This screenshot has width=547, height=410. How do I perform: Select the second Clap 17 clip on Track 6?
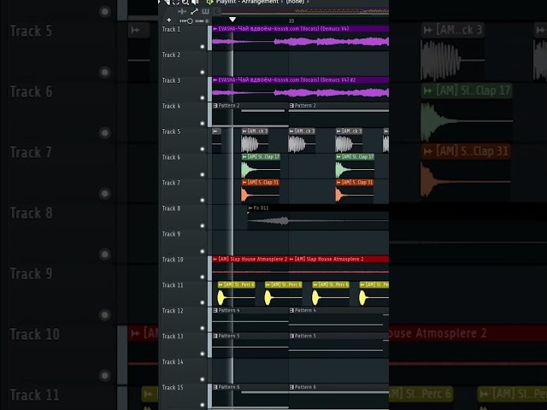[356, 167]
